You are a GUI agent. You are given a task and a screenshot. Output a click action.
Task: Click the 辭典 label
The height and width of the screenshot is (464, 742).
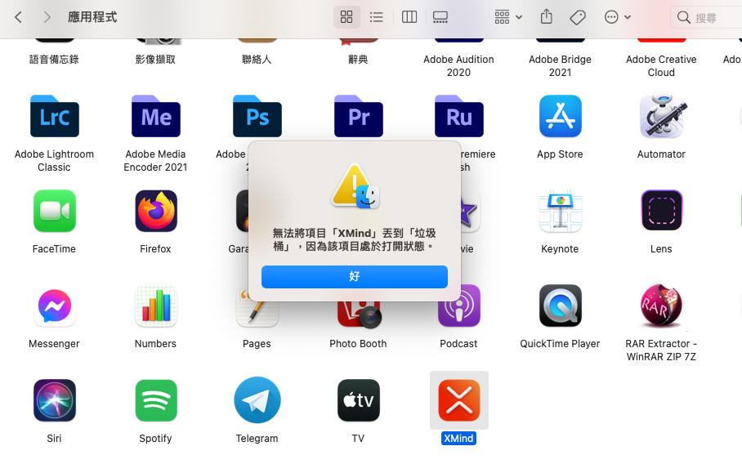click(x=358, y=60)
